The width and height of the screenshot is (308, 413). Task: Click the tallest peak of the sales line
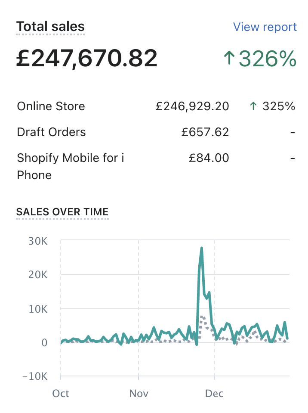coord(201,248)
